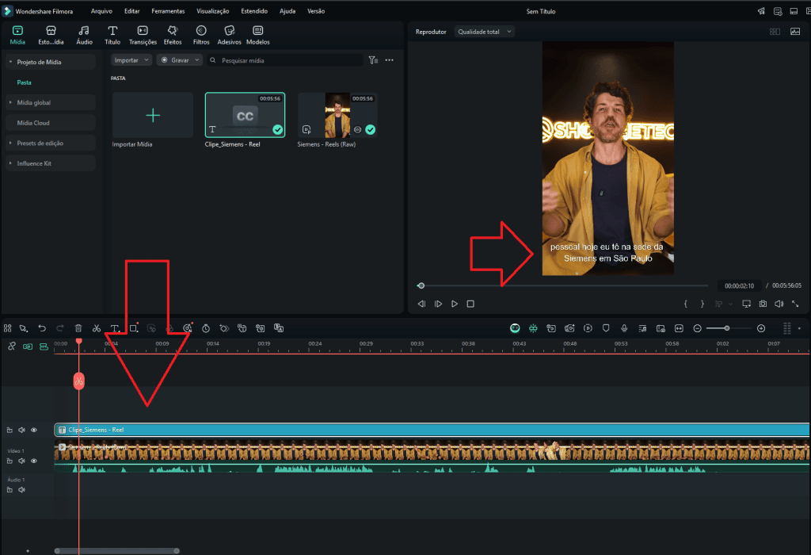Image resolution: width=811 pixels, height=555 pixels.
Task: Open the media filter options icon
Action: click(x=373, y=60)
